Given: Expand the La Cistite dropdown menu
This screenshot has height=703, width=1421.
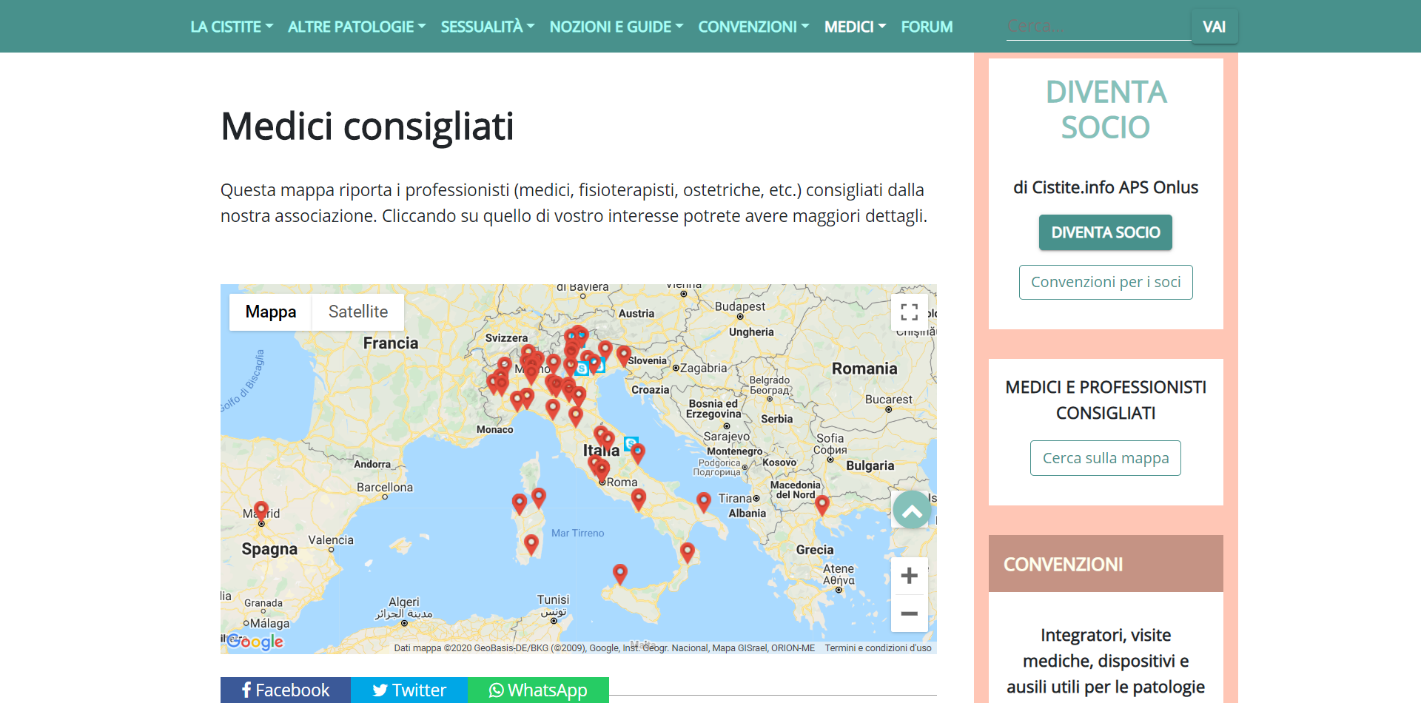Looking at the screenshot, I should [232, 27].
